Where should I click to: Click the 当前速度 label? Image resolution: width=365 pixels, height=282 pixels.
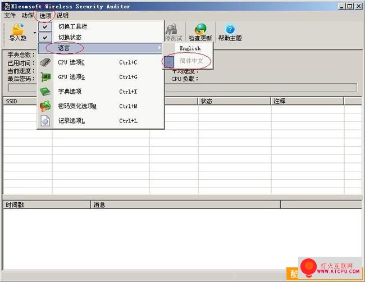(x=21, y=71)
